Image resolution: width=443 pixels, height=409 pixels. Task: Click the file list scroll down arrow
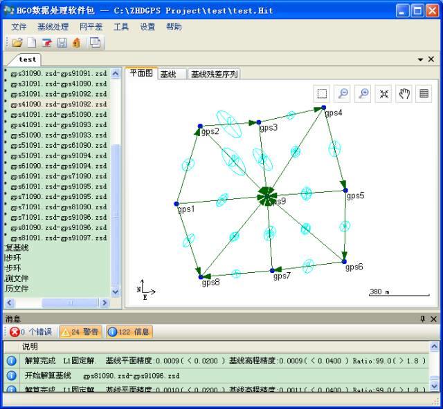coord(116,292)
